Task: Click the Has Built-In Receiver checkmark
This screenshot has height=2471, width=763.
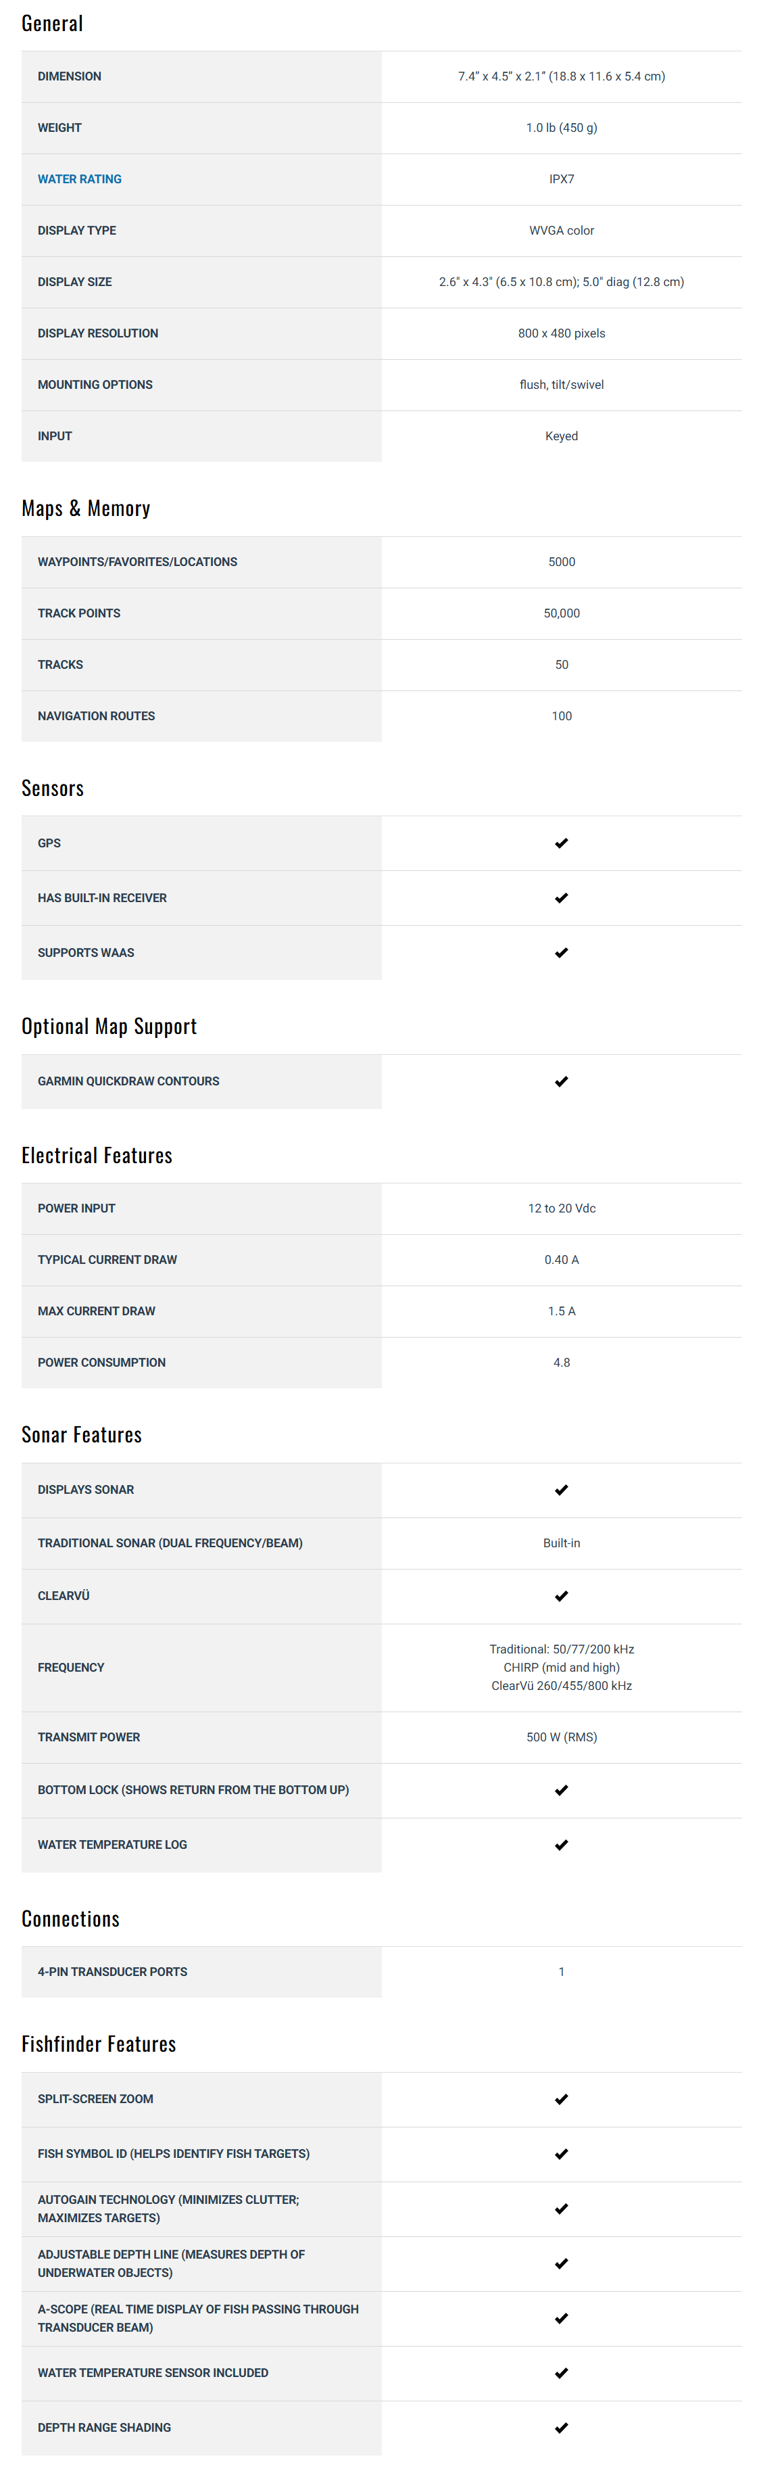Action: (x=562, y=898)
